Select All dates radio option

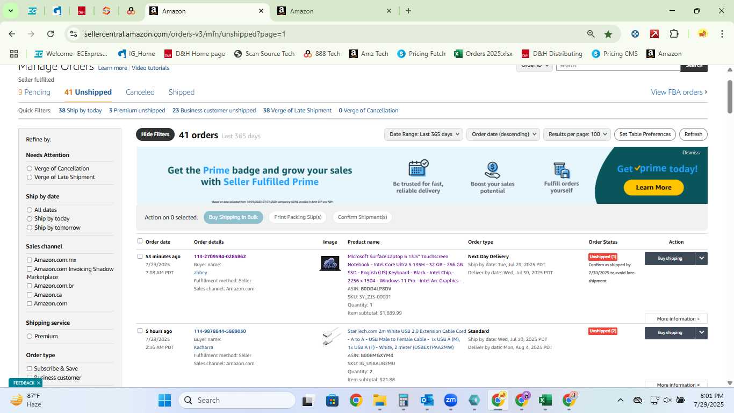click(x=30, y=210)
